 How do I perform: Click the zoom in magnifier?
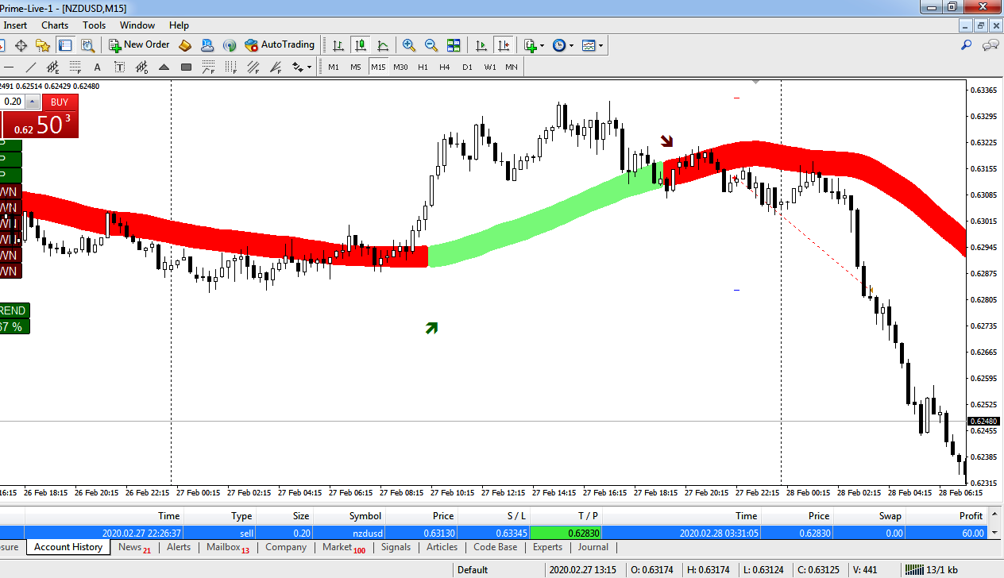coord(409,45)
